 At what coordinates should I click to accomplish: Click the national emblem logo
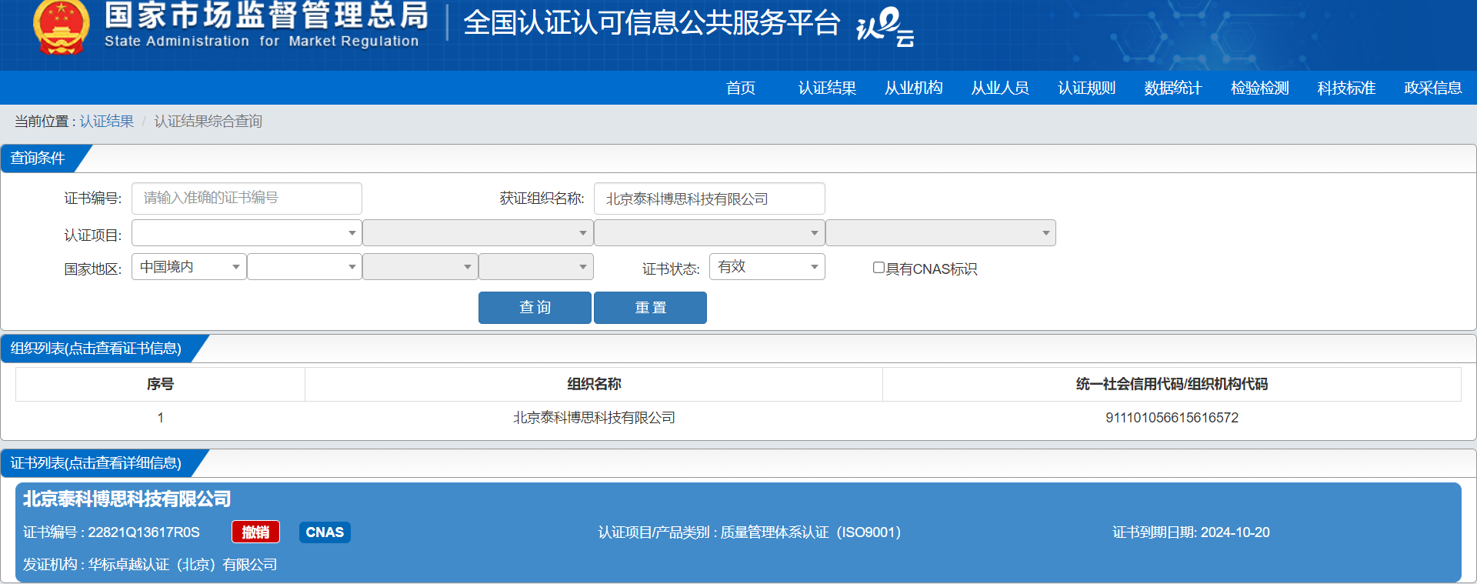point(62,28)
